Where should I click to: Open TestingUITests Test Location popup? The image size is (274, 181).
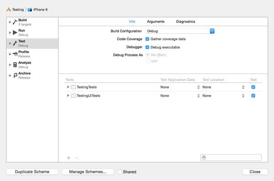(x=223, y=96)
